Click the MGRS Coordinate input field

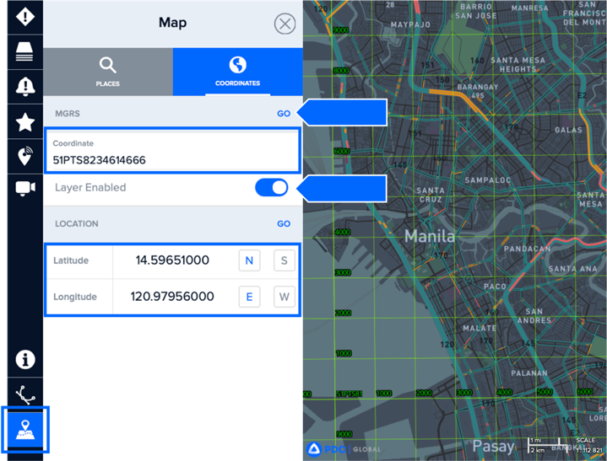[173, 151]
